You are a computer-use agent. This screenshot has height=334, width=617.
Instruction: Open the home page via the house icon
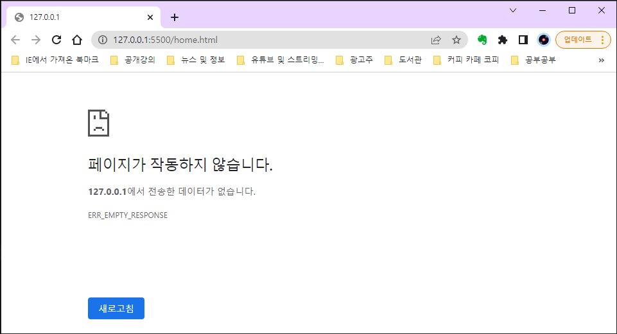[77, 40]
